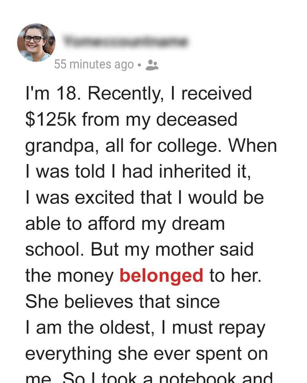Click the word "oldest" in the post
This screenshot has width=307, height=383.
[x=124, y=328]
